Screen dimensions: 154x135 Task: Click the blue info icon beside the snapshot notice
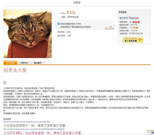[59, 24]
